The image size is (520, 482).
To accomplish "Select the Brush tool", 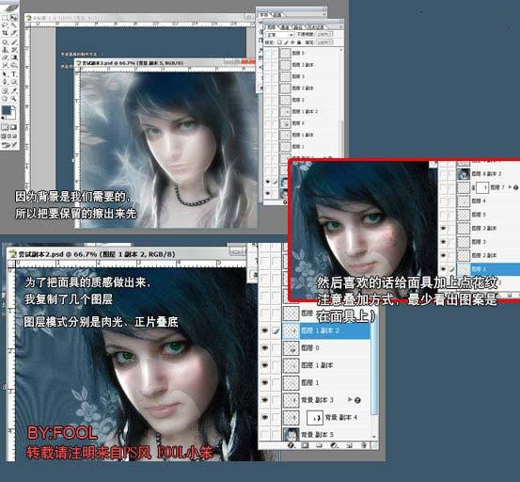I will pos(13,41).
